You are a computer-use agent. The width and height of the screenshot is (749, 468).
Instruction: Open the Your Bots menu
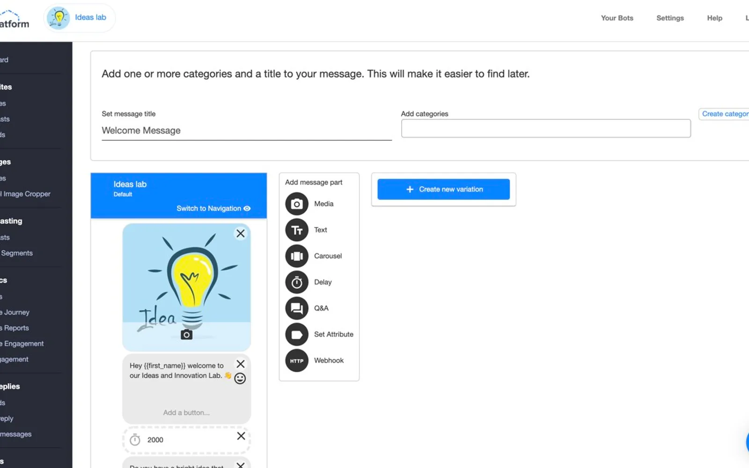point(617,18)
